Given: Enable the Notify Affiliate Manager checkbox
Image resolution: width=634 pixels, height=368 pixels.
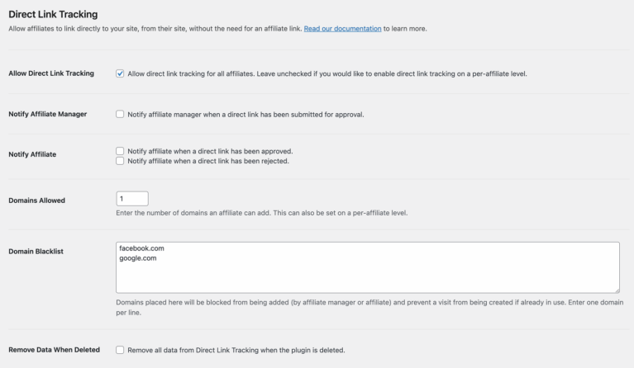Looking at the screenshot, I should pos(120,114).
